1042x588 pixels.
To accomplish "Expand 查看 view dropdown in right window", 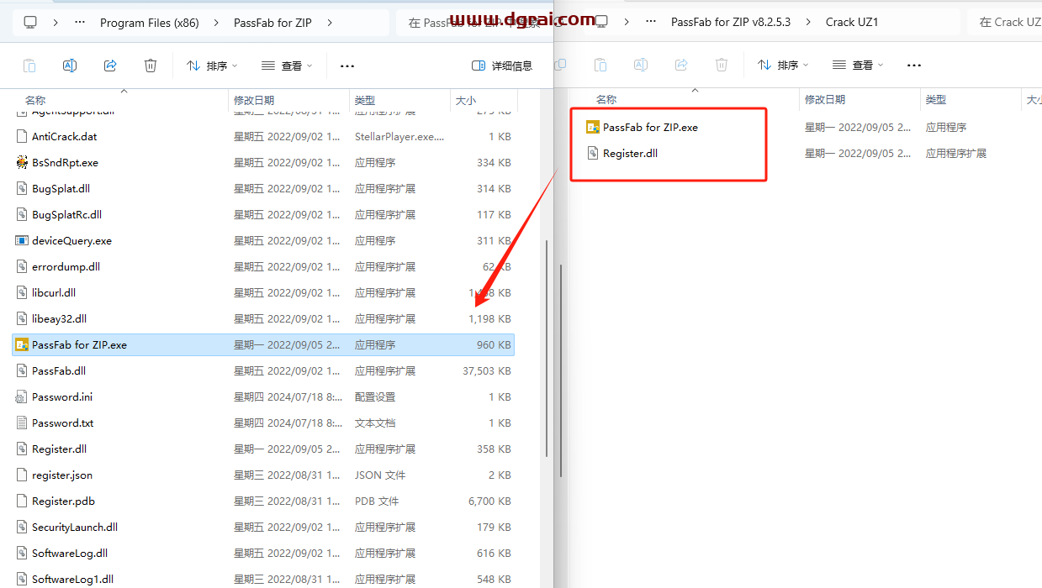I will click(x=858, y=65).
